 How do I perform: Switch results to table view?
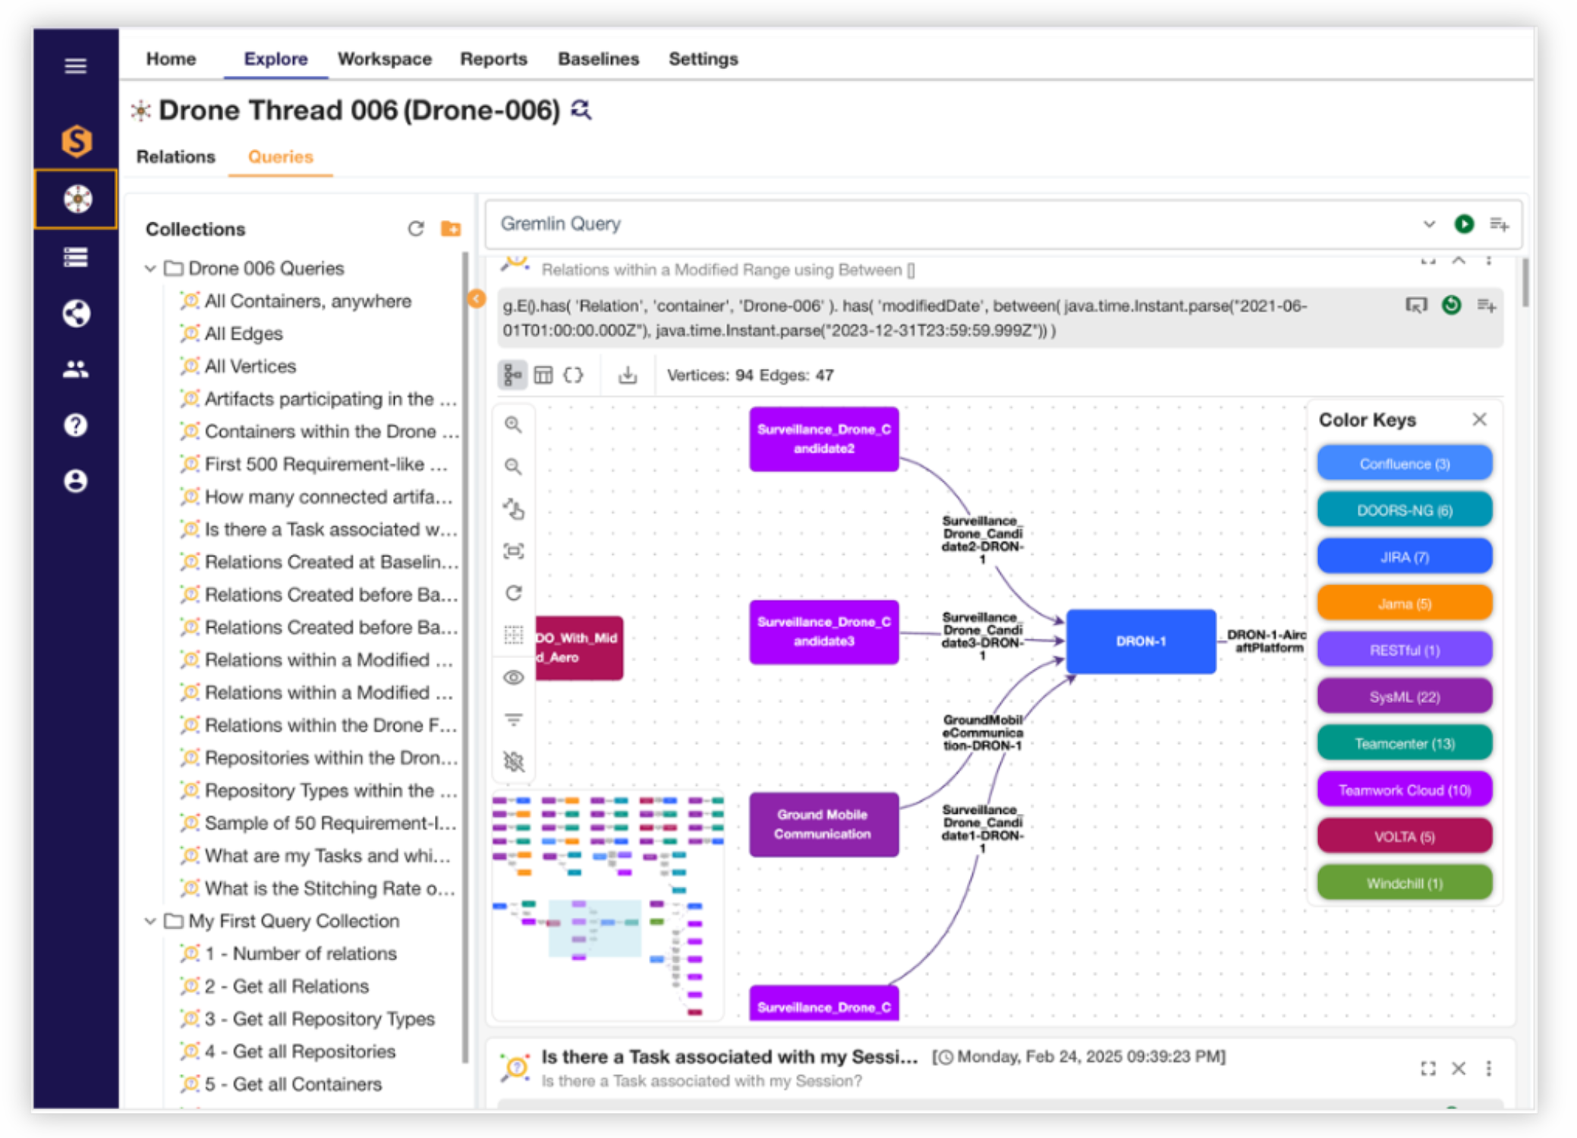coord(543,375)
